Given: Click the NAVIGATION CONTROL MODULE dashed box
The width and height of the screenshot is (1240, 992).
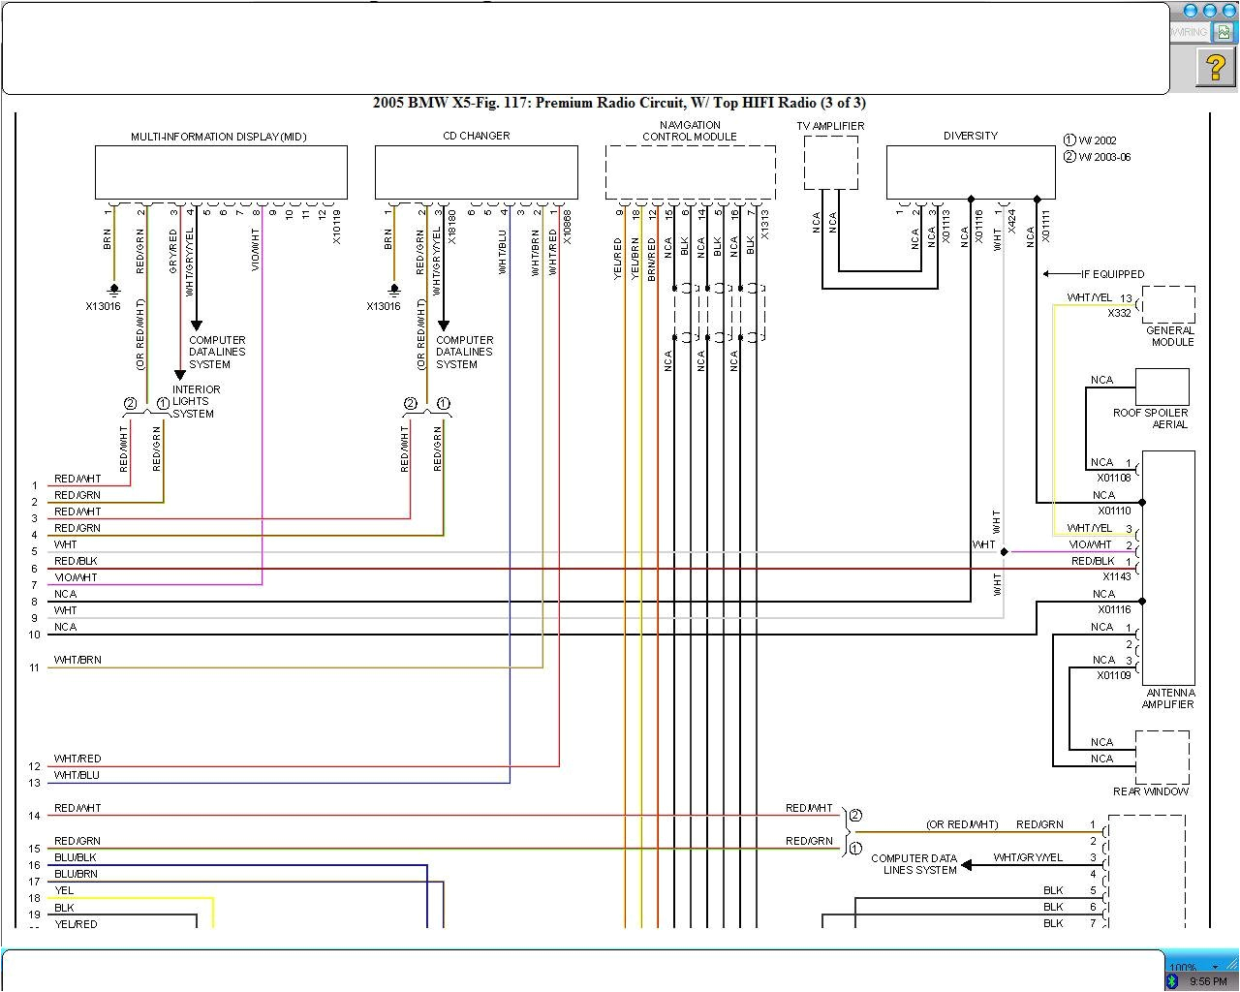Looking at the screenshot, I should coord(689,171).
